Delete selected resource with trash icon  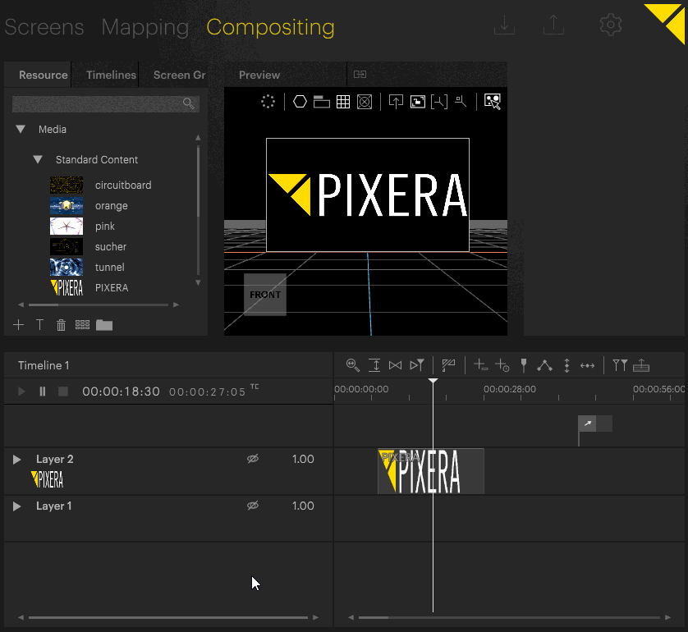61,325
